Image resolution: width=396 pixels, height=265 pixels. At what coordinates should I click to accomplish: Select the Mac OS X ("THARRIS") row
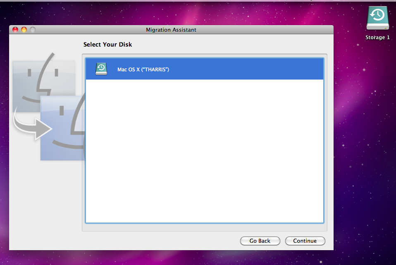pyautogui.click(x=205, y=69)
